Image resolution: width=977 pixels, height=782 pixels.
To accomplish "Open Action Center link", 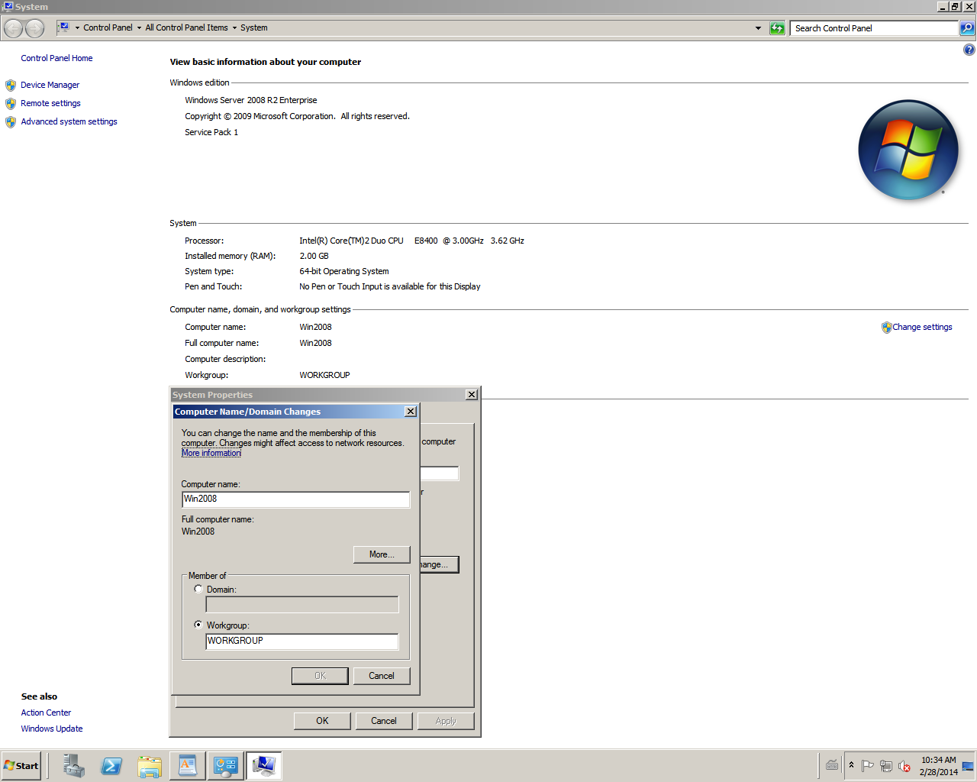I will [x=46, y=713].
